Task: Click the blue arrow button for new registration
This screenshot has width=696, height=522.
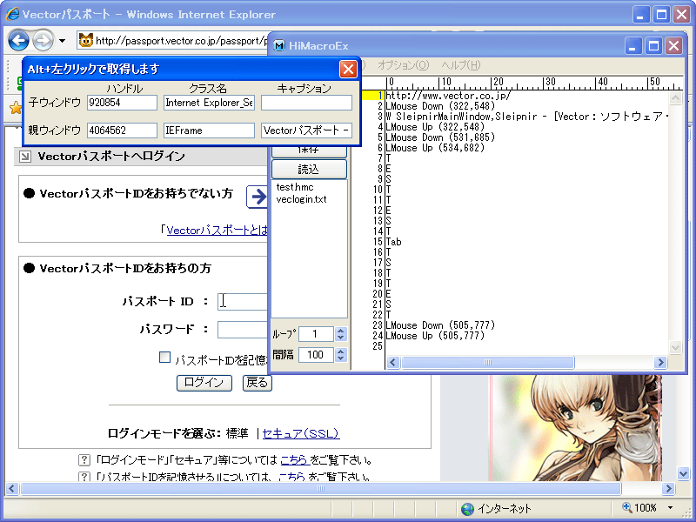Action: pyautogui.click(x=257, y=197)
